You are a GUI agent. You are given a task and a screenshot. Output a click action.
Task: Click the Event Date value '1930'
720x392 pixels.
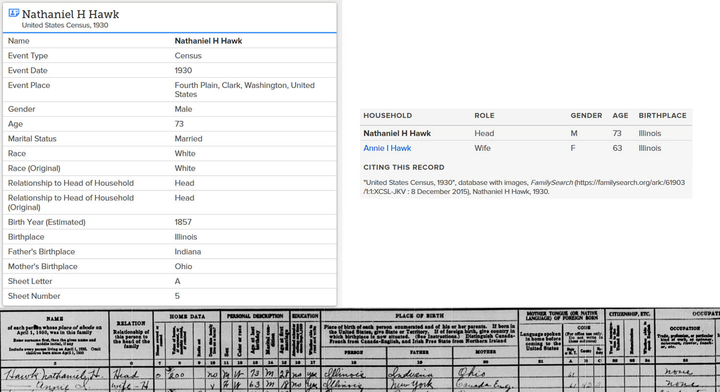click(x=183, y=71)
